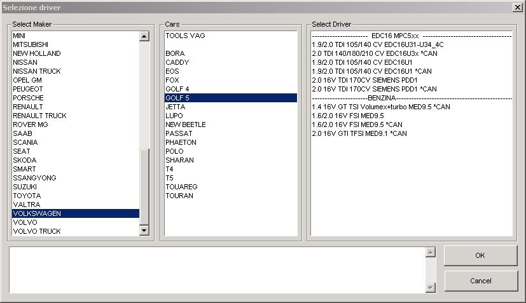The image size is (526, 303).
Task: Select PASSAT car model
Action: coord(231,133)
